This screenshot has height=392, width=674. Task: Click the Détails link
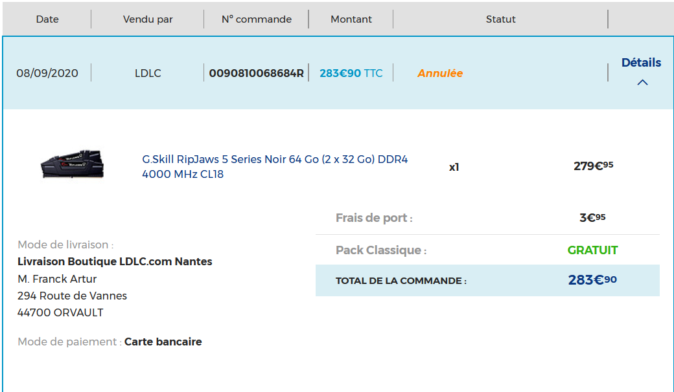click(641, 63)
